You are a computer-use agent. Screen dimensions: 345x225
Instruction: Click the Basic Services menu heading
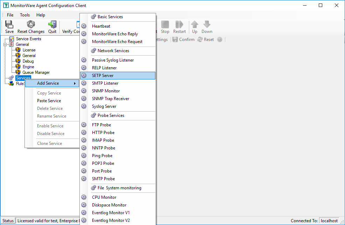coord(110,17)
